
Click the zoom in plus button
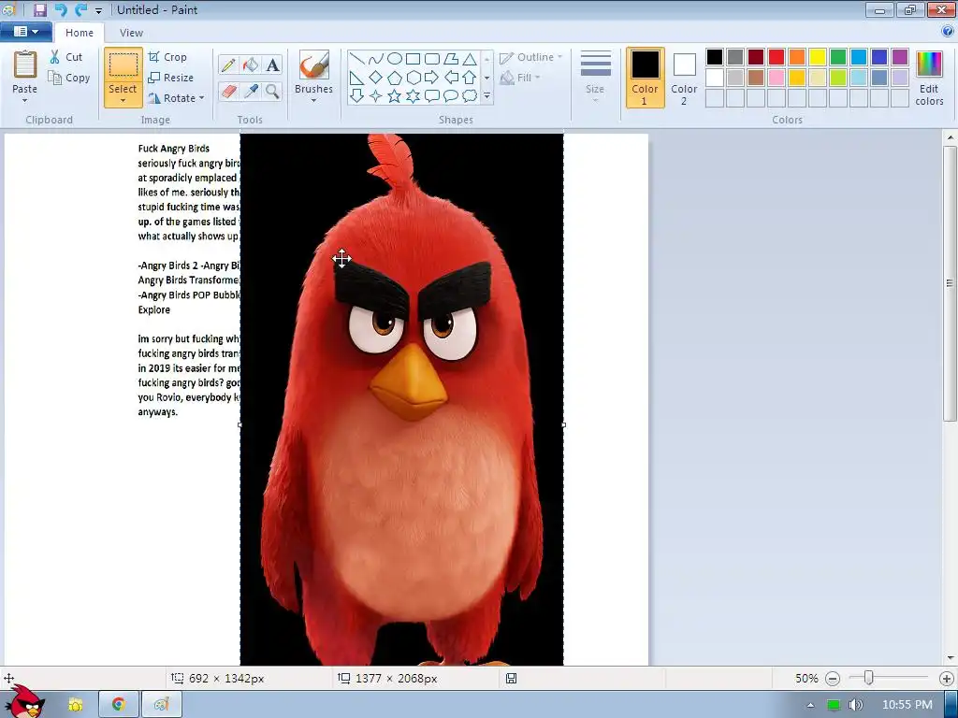[x=947, y=679]
